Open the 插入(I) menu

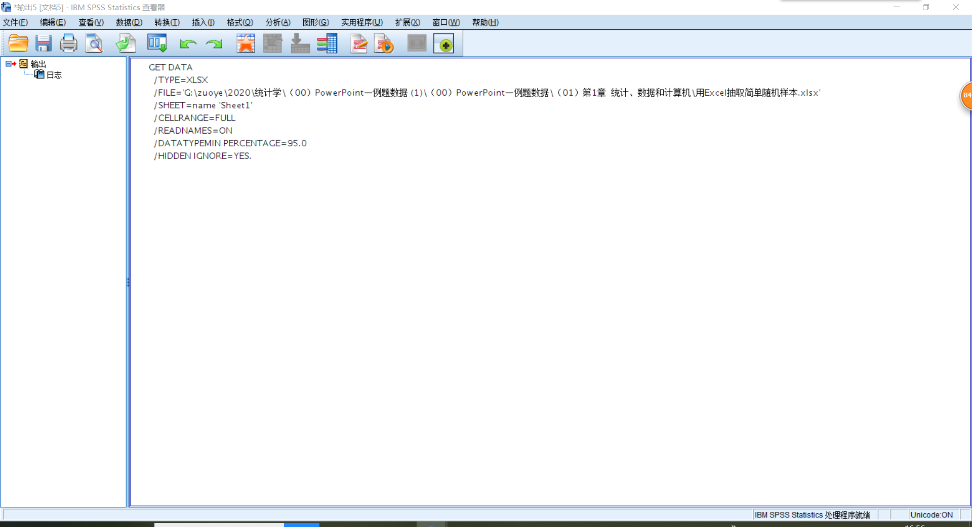[x=203, y=22]
